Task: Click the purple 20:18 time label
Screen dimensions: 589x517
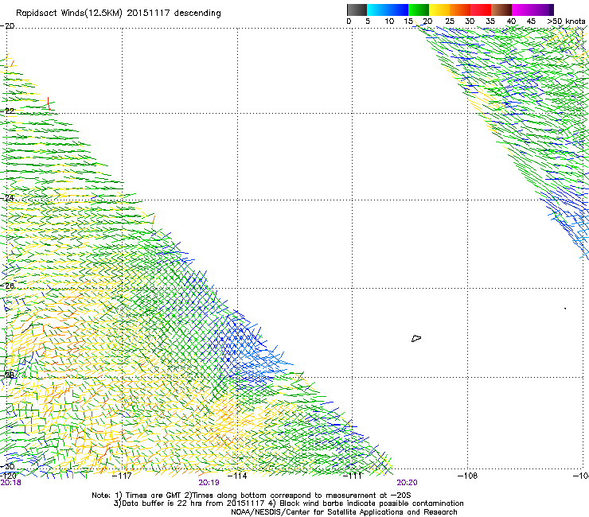Action: point(10,483)
